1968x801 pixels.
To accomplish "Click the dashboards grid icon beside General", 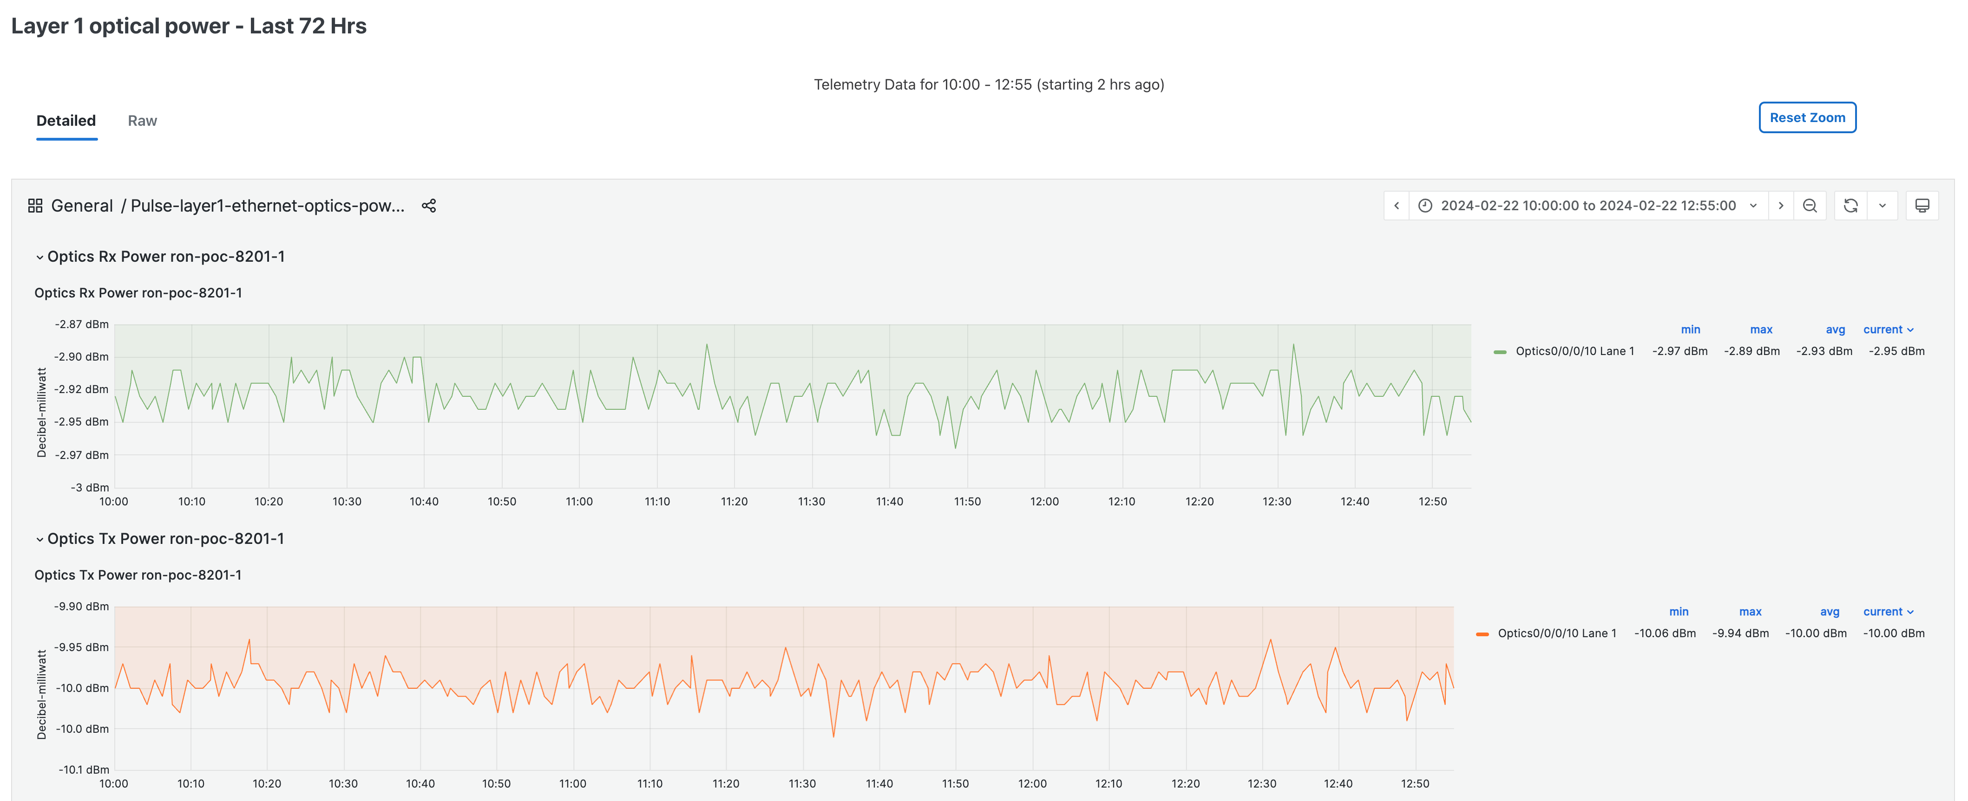I will pos(35,206).
